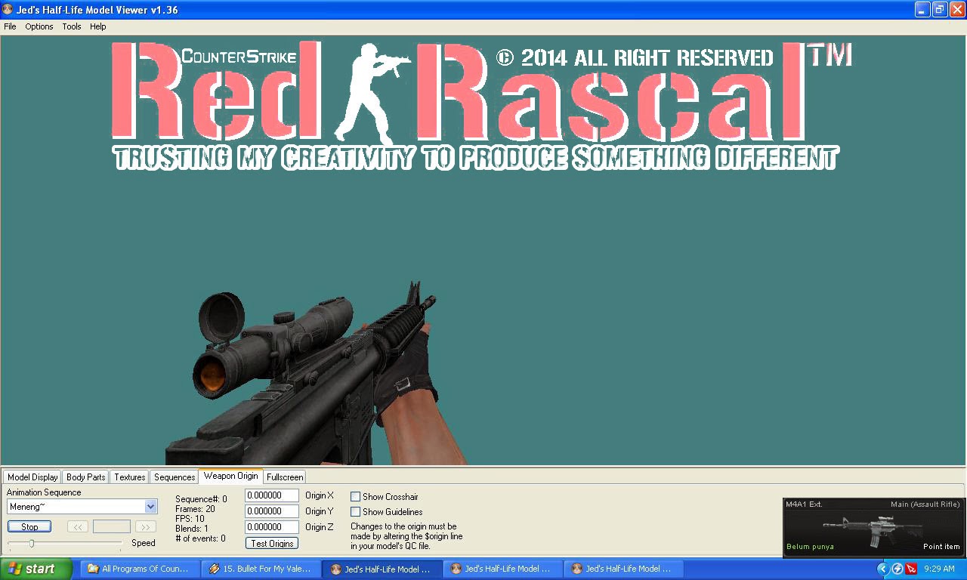
Task: Click the 'Frames: 20' info text
Action: [195, 509]
